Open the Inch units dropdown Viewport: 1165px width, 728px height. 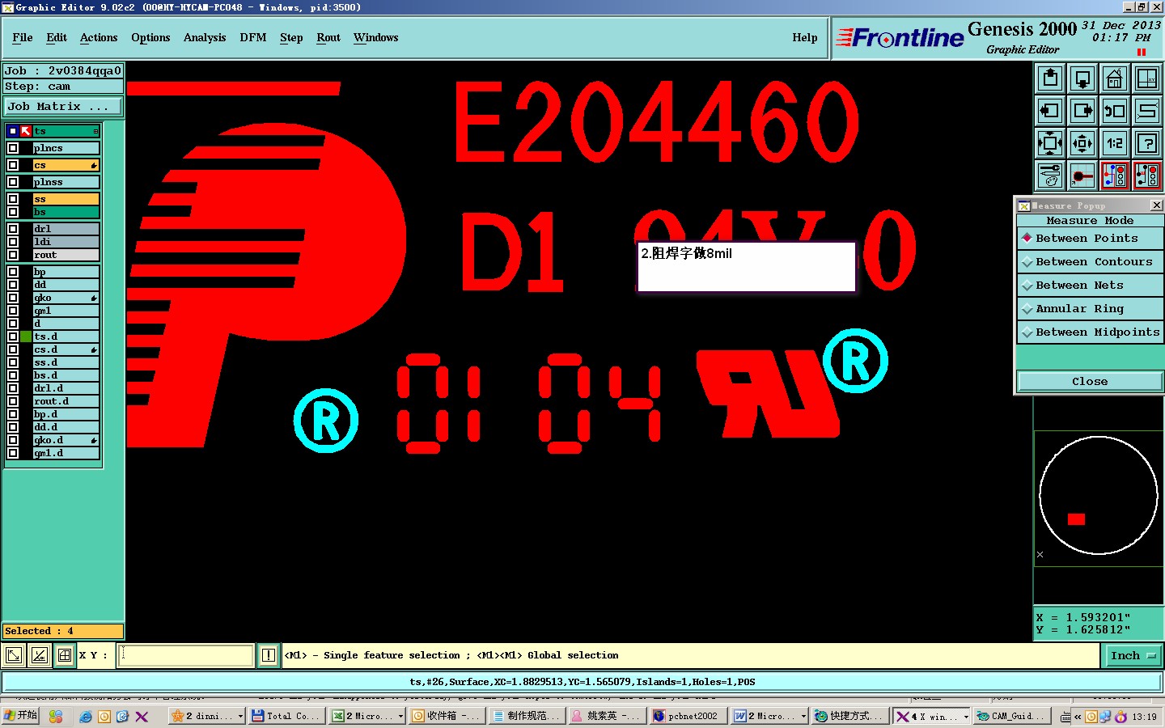pyautogui.click(x=1133, y=656)
